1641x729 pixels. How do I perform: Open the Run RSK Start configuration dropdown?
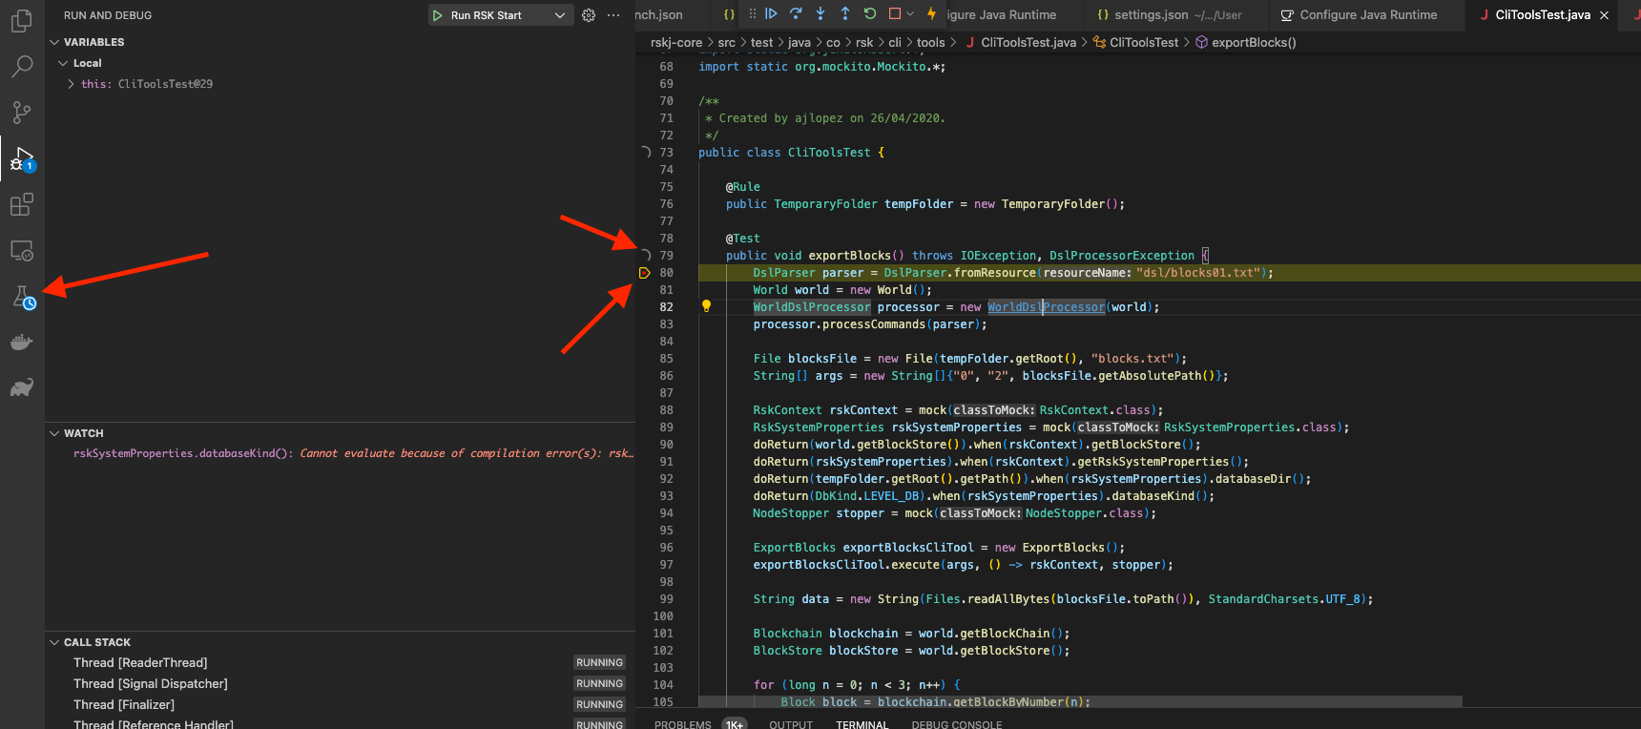[x=560, y=15]
